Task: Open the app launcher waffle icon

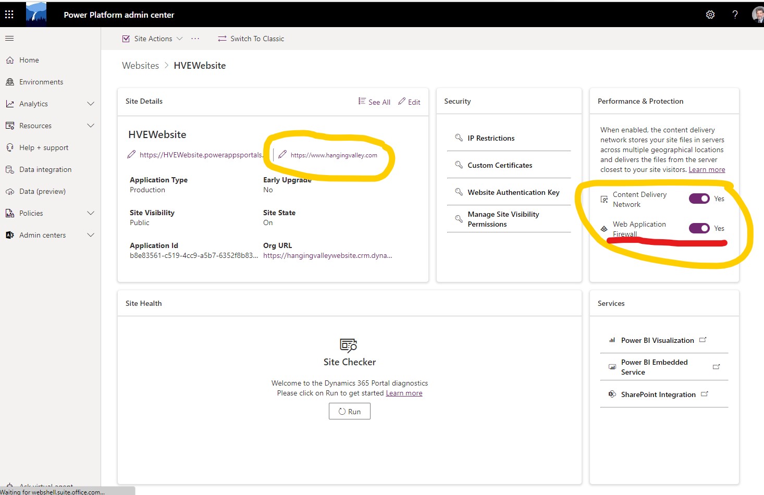Action: click(9, 15)
